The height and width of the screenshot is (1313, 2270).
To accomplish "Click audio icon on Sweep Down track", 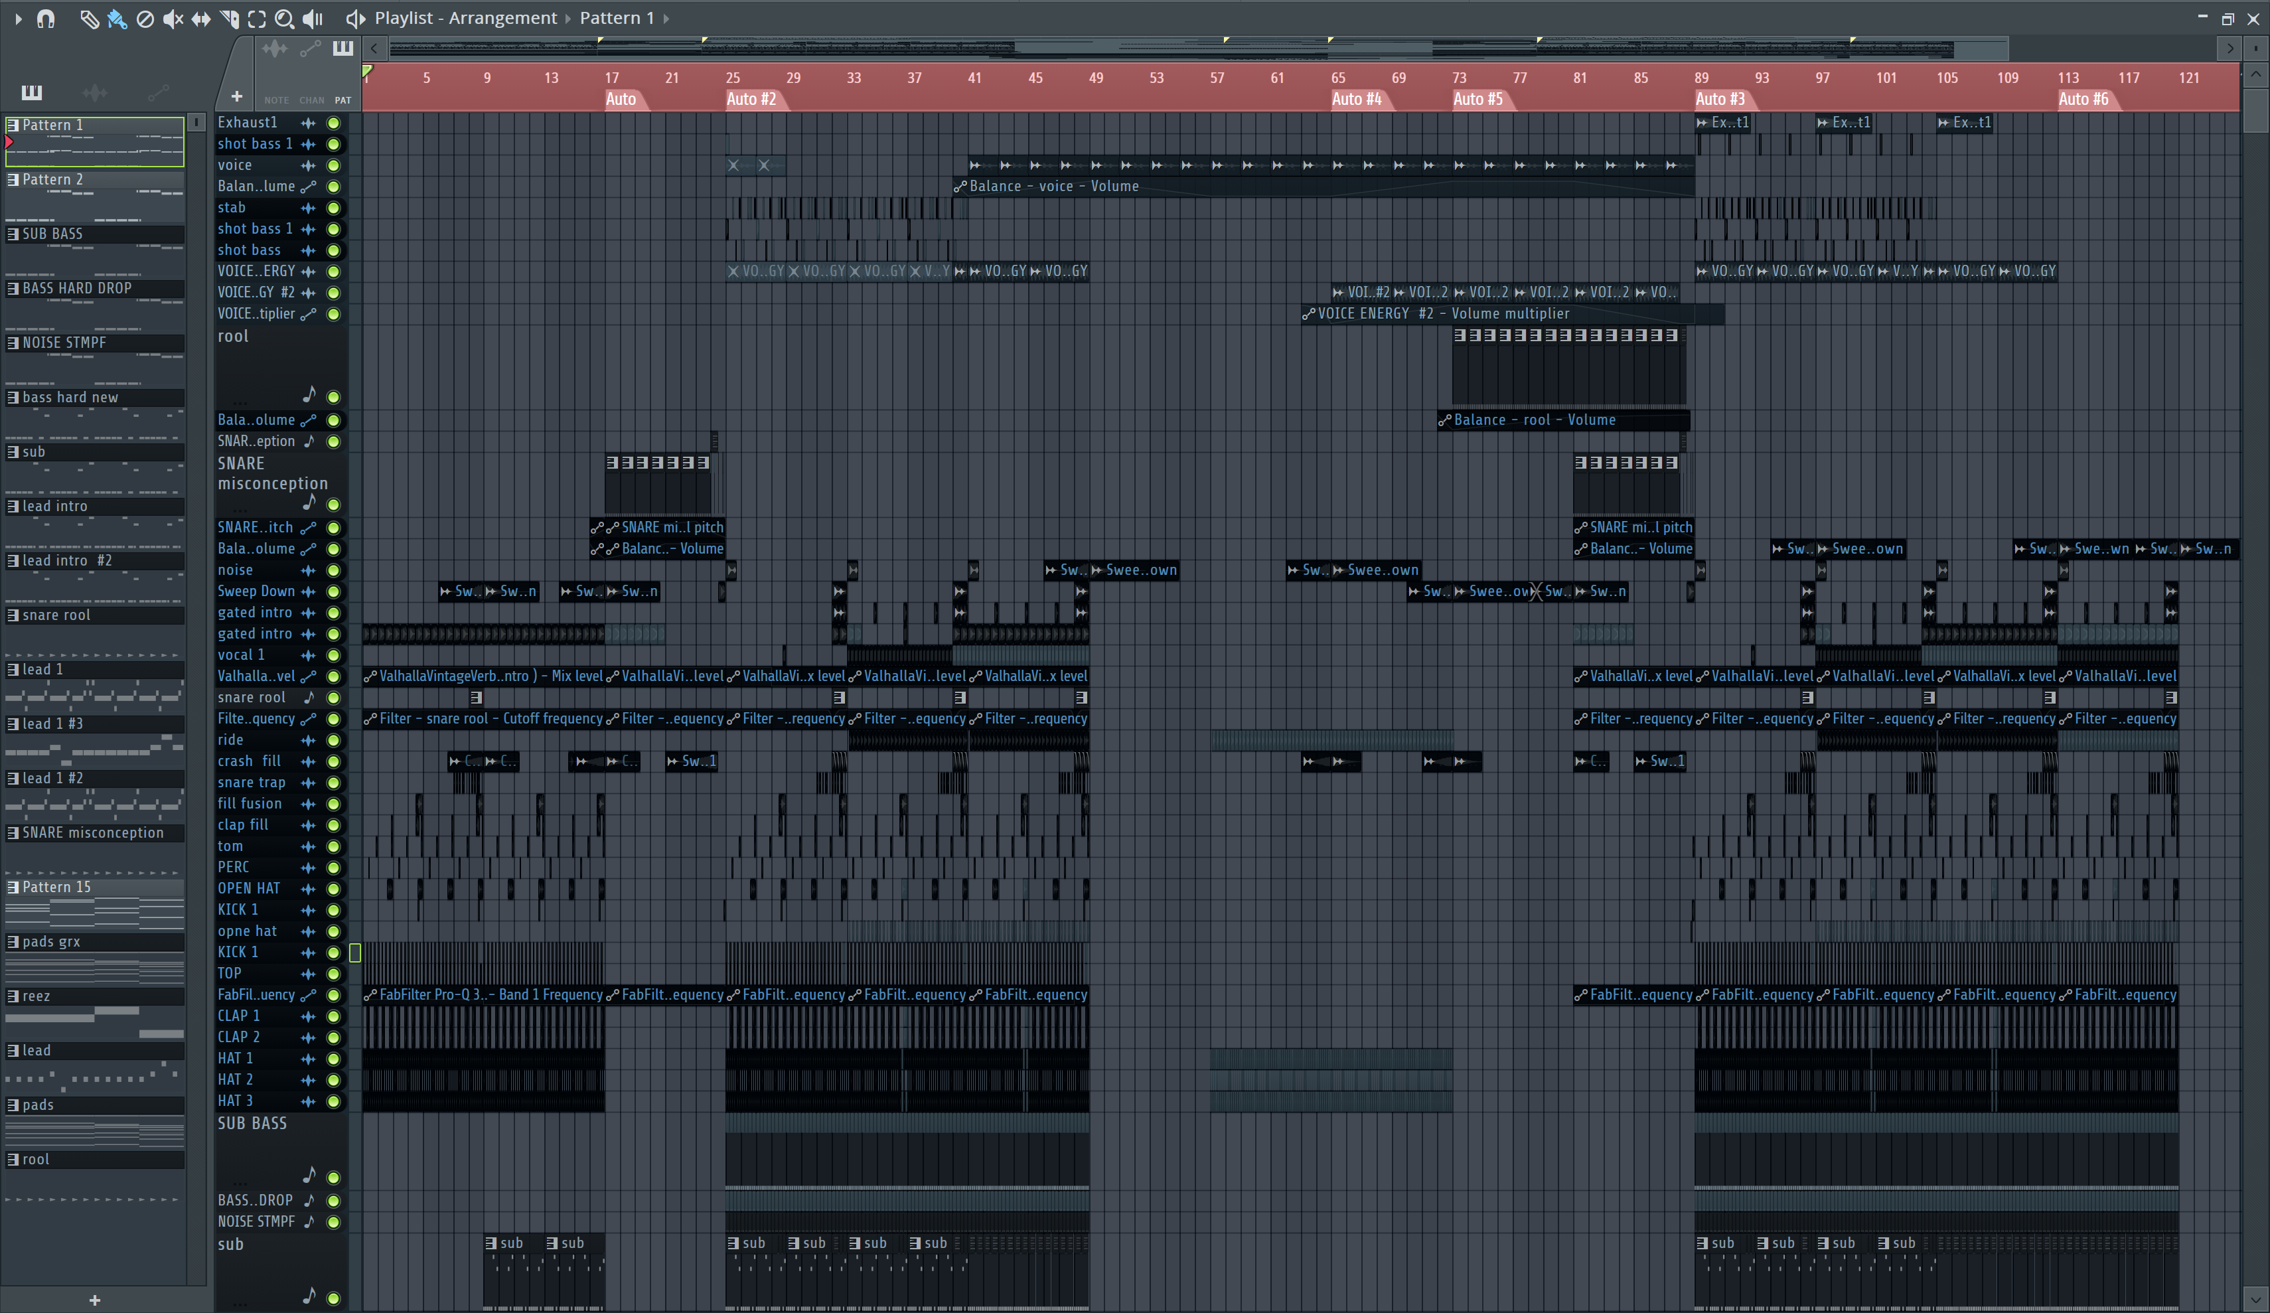I will pyautogui.click(x=308, y=591).
